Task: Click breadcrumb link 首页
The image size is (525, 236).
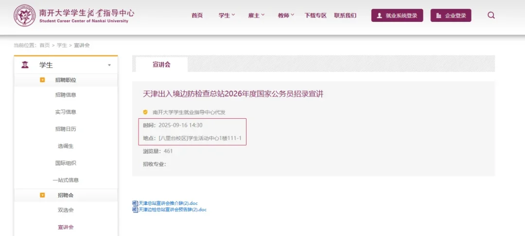Action: tap(45, 45)
